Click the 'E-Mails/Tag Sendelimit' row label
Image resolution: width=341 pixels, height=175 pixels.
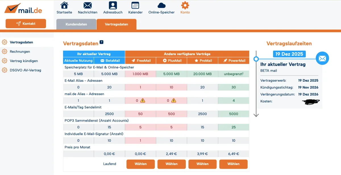click(83, 107)
